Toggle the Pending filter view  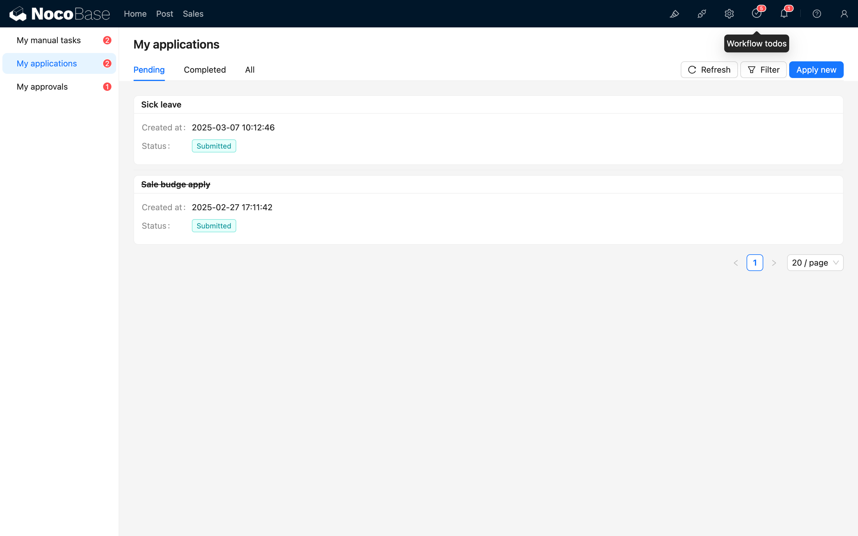(149, 70)
